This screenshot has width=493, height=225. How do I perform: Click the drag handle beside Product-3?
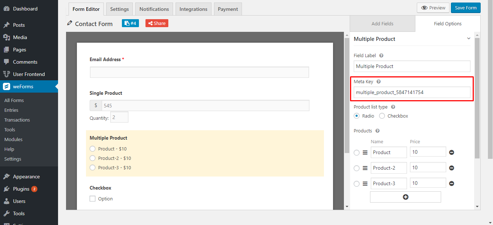click(365, 183)
